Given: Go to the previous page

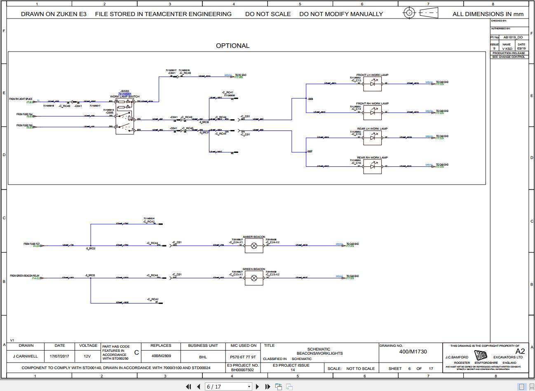Looking at the screenshot, I should click(199, 386).
